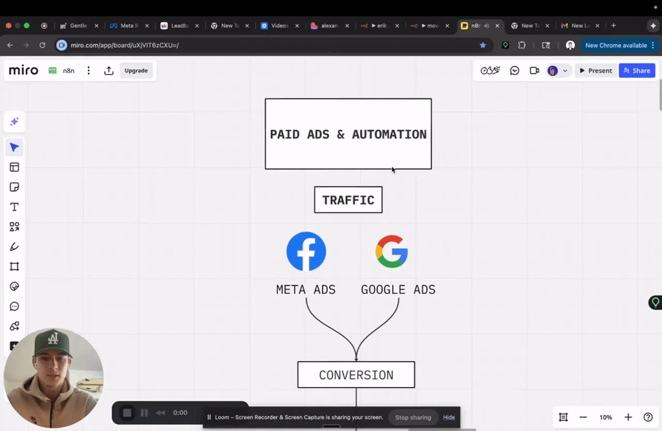Switch to the alexan browser tab
This screenshot has height=431, width=662.
(330, 26)
